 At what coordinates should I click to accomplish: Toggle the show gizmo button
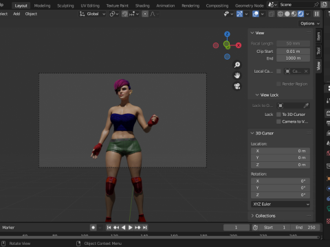[x=240, y=14]
